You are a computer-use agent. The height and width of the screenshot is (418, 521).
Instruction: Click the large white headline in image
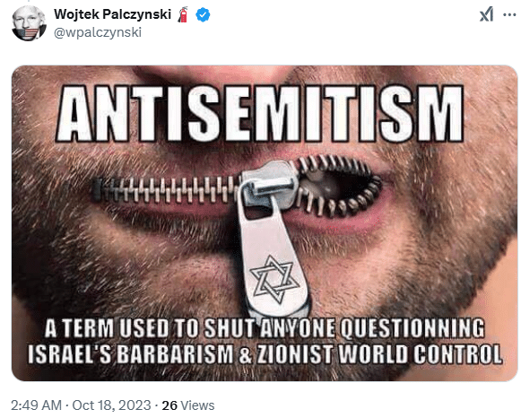coord(259,114)
